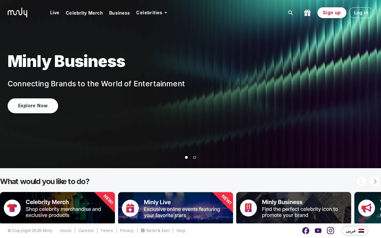Click the "Minly Business" hero heading
Screen dimensions: 381x238
click(66, 61)
